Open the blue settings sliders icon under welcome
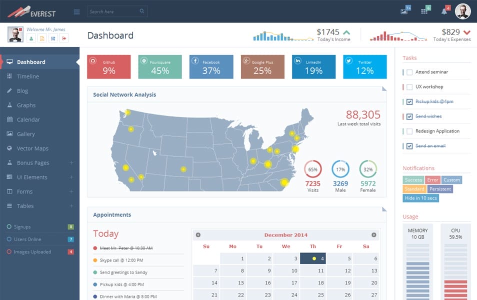 tap(53, 38)
